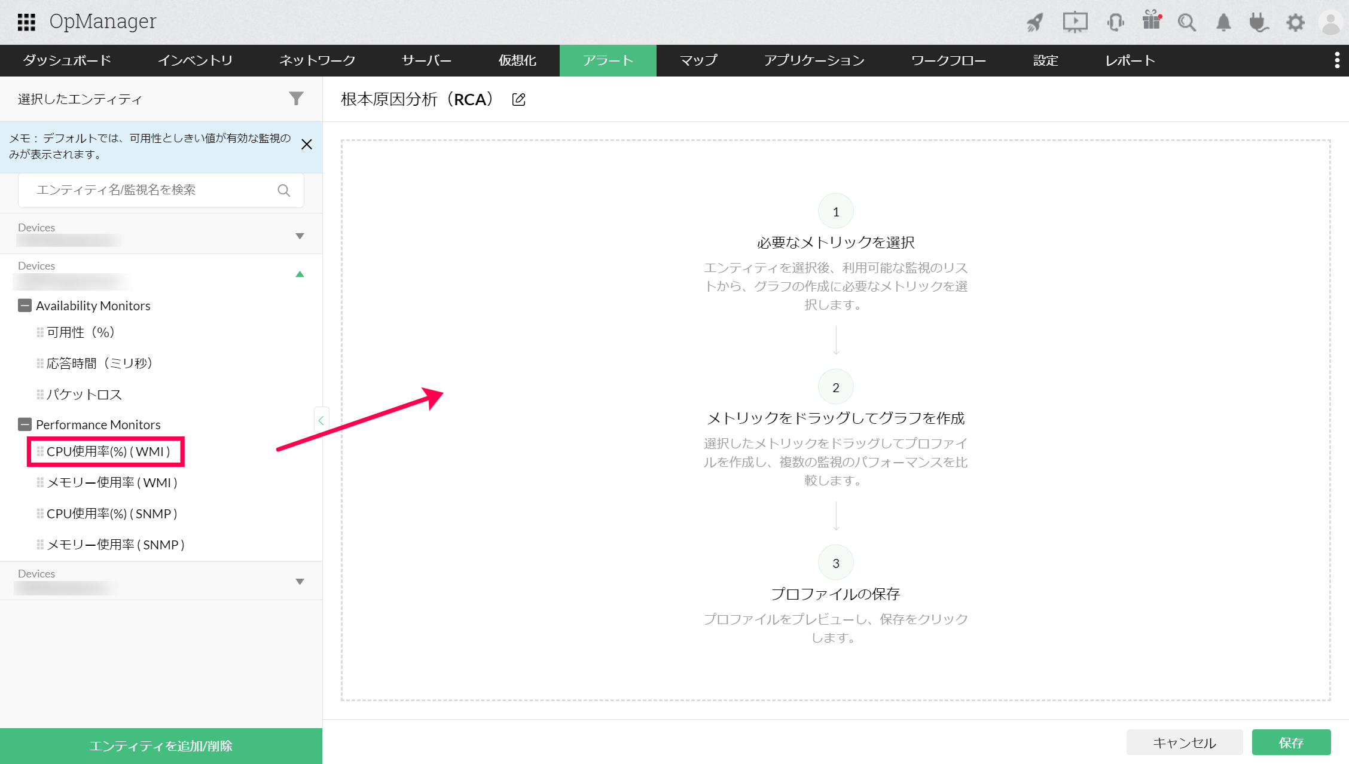This screenshot has height=764, width=1349.
Task: Open the レポート menu tab
Action: [x=1130, y=60]
